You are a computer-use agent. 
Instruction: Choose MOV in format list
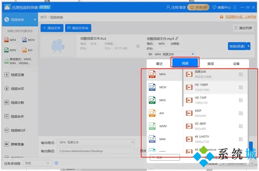pos(164,87)
